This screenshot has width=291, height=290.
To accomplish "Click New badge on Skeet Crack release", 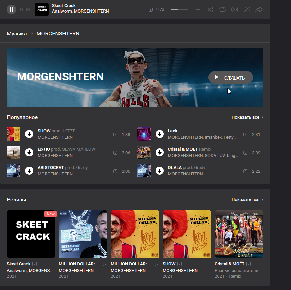I will [x=51, y=214].
